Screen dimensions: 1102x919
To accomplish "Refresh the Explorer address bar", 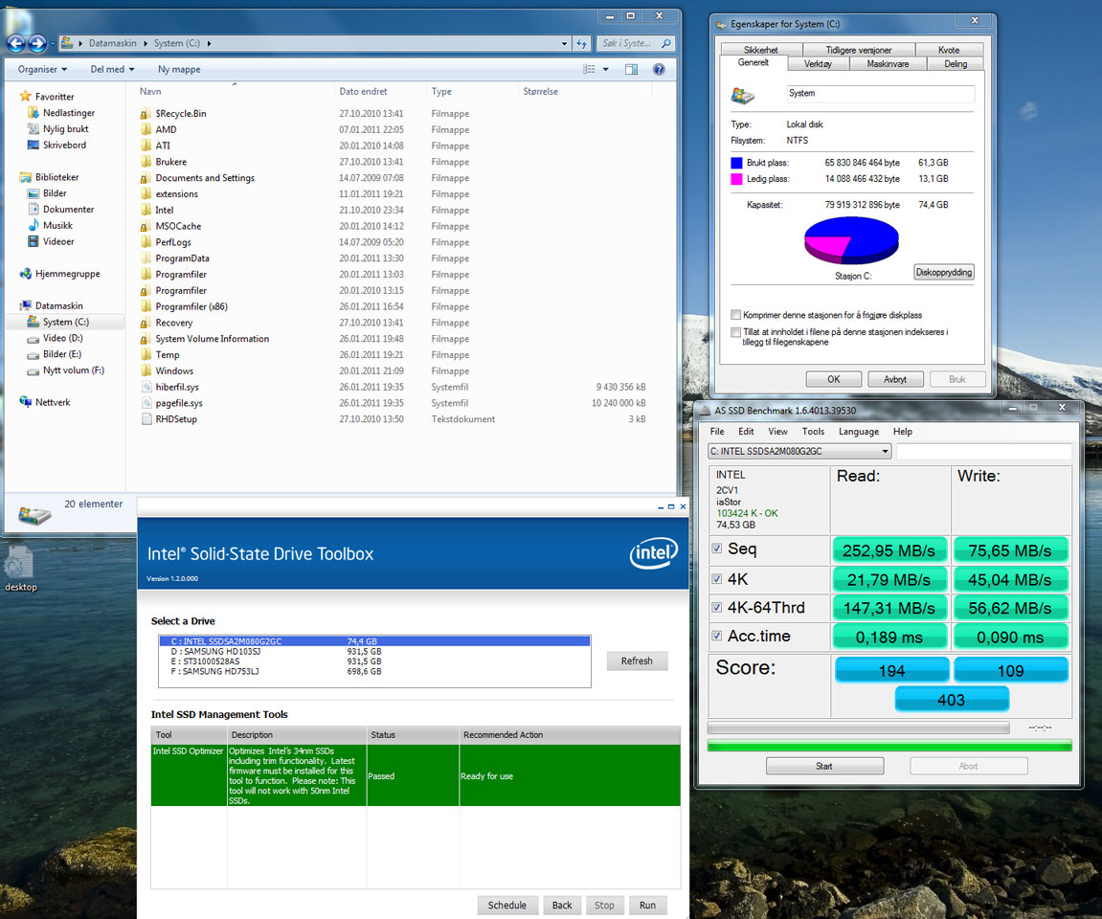I will click(581, 44).
